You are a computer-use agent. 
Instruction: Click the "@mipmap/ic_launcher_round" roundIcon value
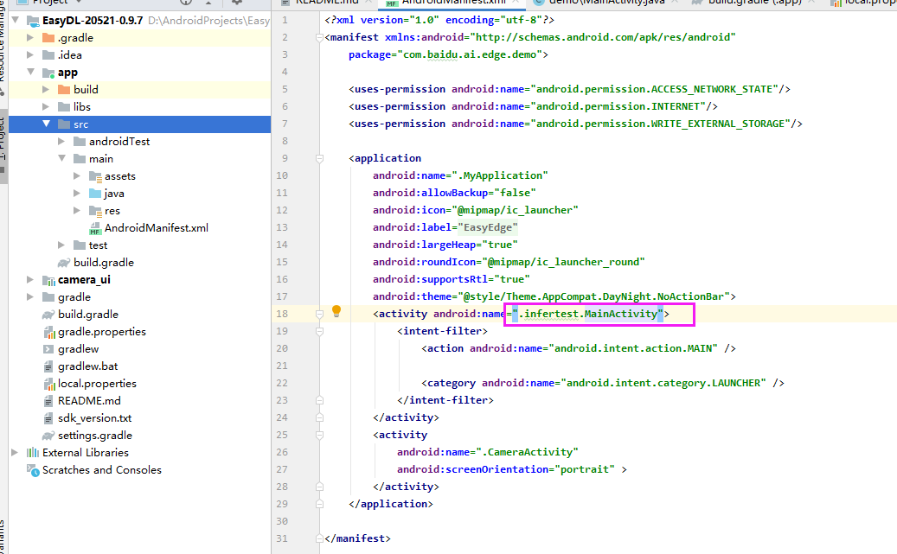pos(563,262)
